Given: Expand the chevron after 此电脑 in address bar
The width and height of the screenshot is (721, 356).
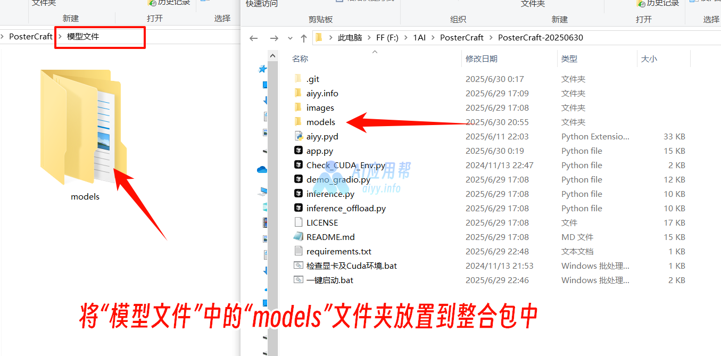Looking at the screenshot, I should (x=369, y=38).
